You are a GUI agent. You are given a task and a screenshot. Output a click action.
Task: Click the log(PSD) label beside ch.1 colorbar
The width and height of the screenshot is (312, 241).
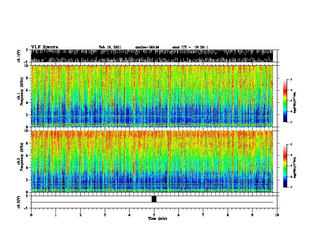coord(295,103)
